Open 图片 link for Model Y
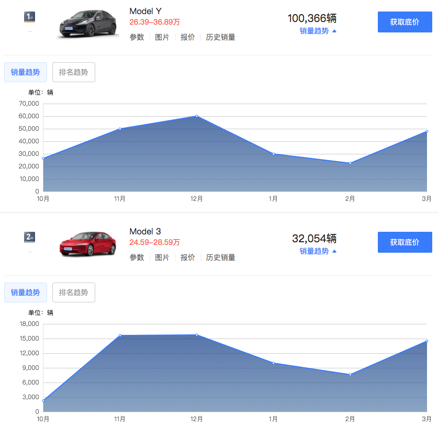The width and height of the screenshot is (438, 428). coord(162,37)
